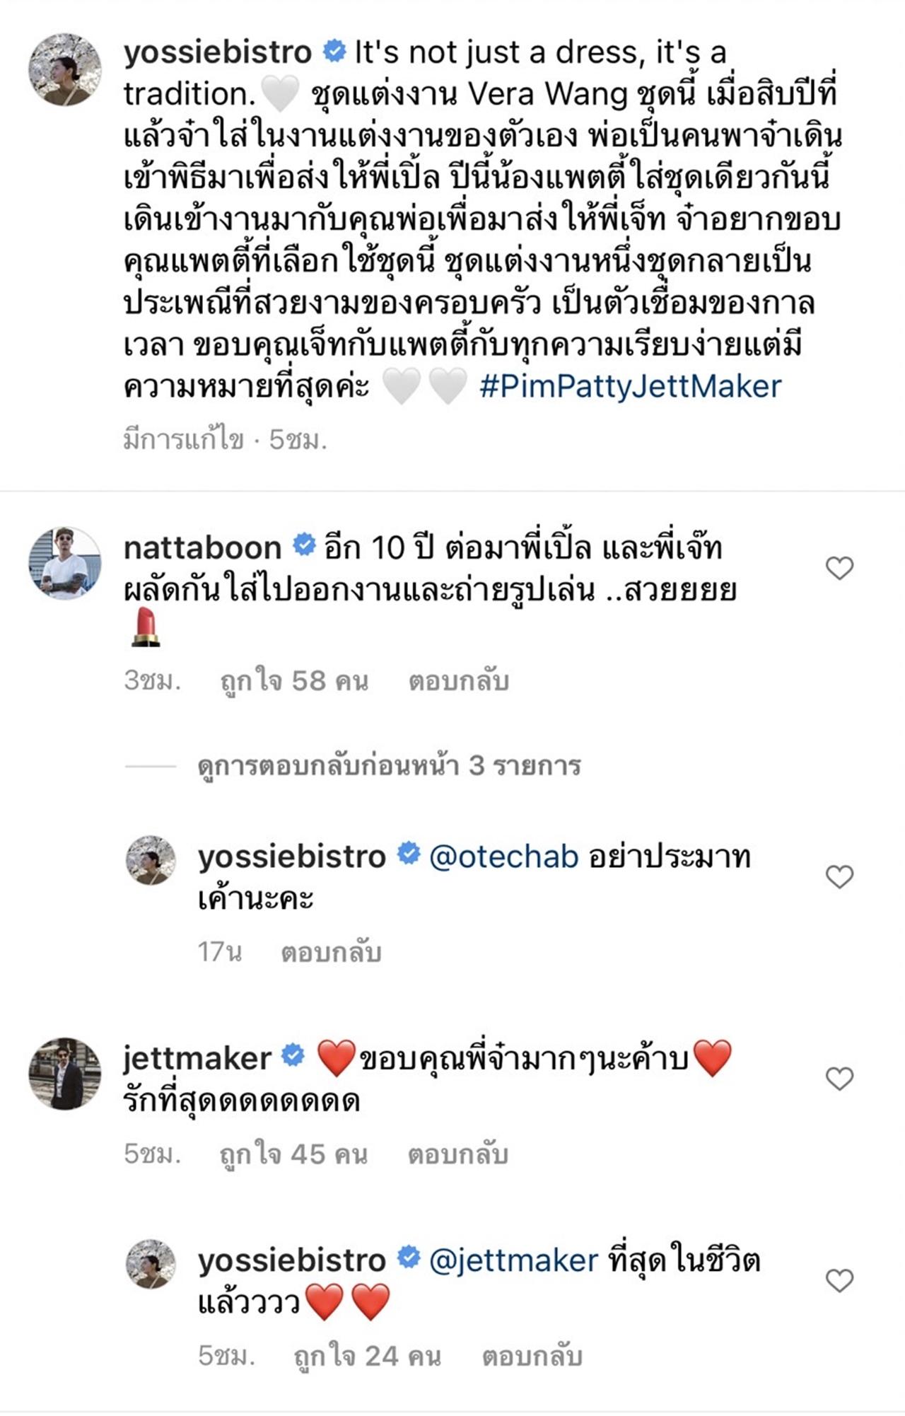Image resolution: width=905 pixels, height=1416 pixels.
Task: View the 58 likes on nattaboon's comment
Action: (294, 680)
